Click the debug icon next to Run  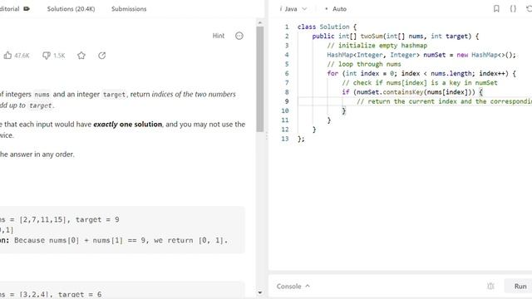pos(490,286)
